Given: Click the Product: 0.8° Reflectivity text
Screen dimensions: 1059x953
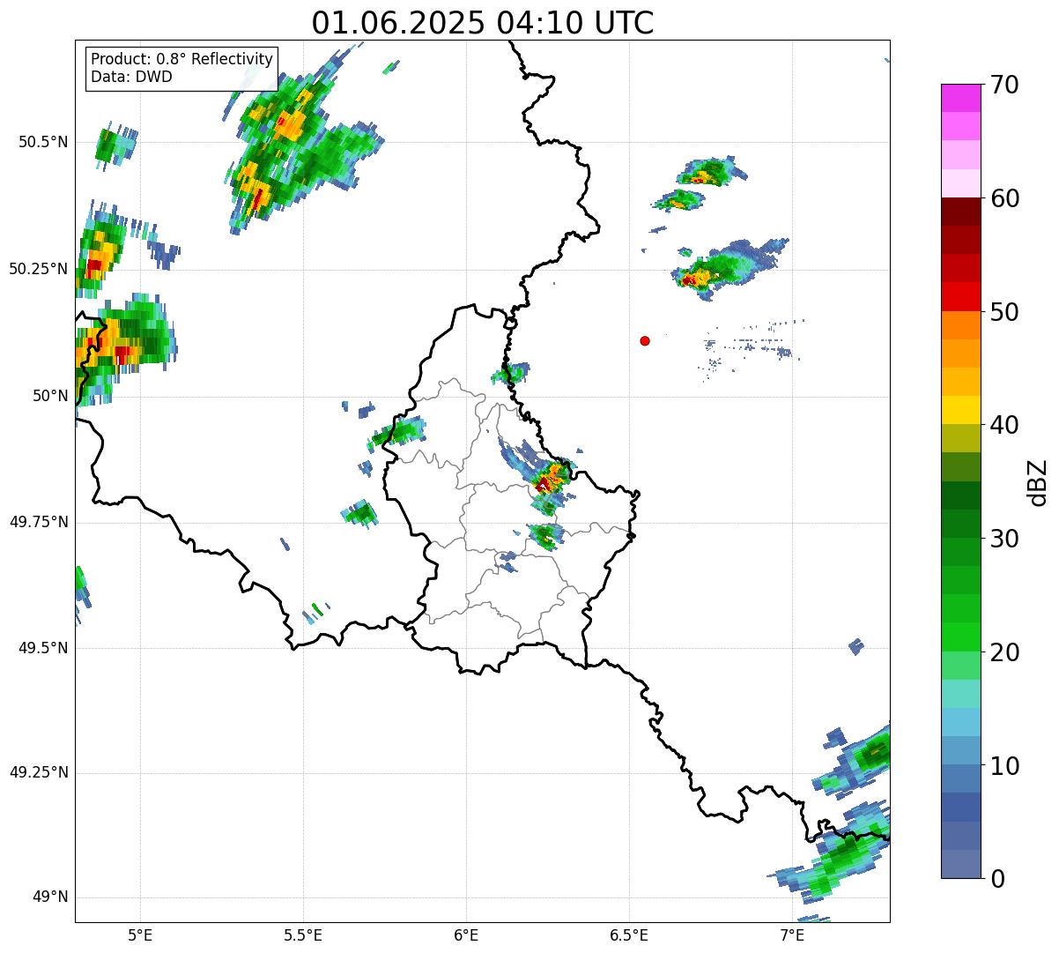Looking at the screenshot, I should [182, 59].
